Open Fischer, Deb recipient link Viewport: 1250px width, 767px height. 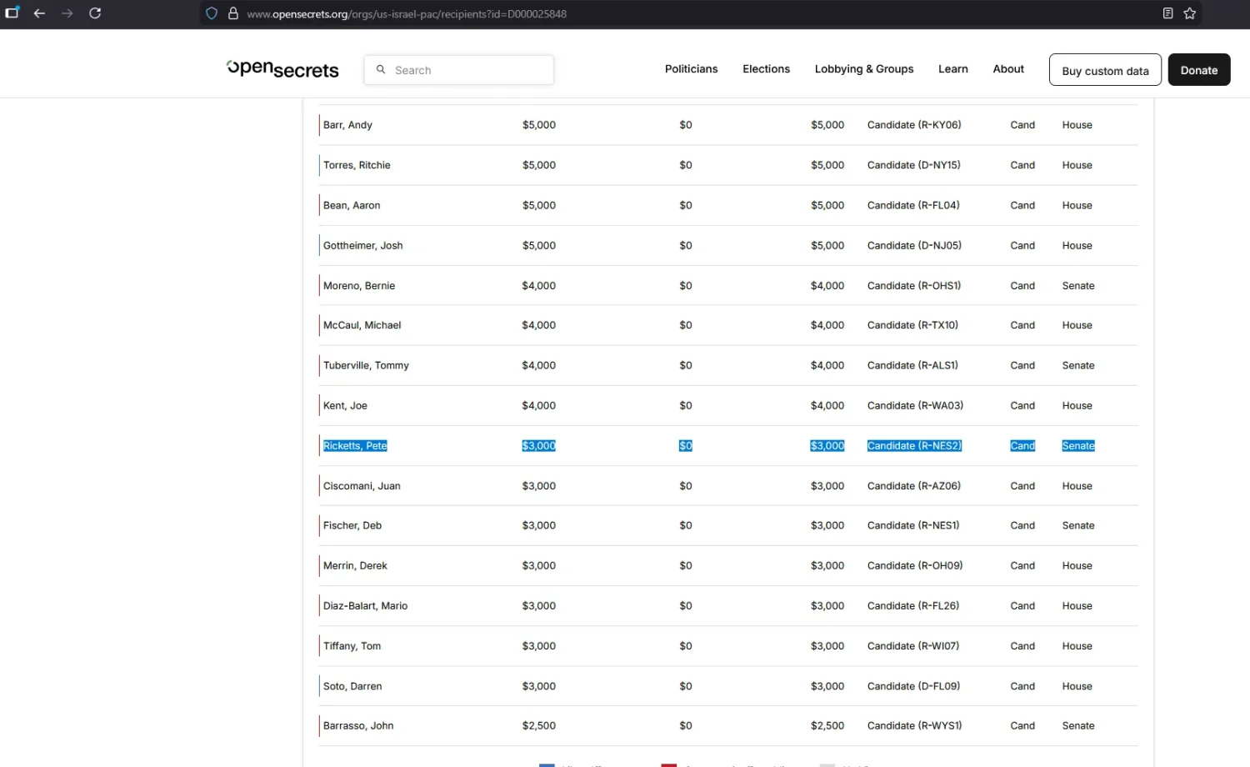pos(352,525)
